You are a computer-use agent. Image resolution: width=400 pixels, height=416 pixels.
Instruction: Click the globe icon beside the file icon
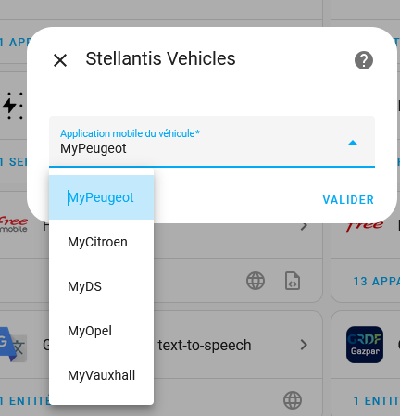point(256,281)
